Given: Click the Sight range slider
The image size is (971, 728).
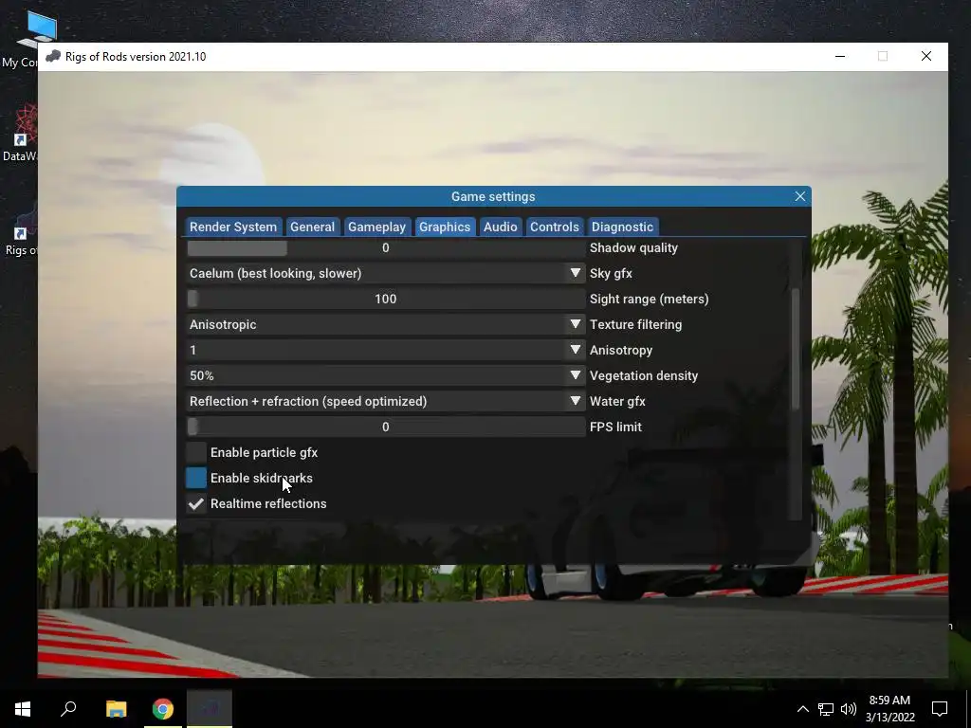Looking at the screenshot, I should click(x=385, y=299).
